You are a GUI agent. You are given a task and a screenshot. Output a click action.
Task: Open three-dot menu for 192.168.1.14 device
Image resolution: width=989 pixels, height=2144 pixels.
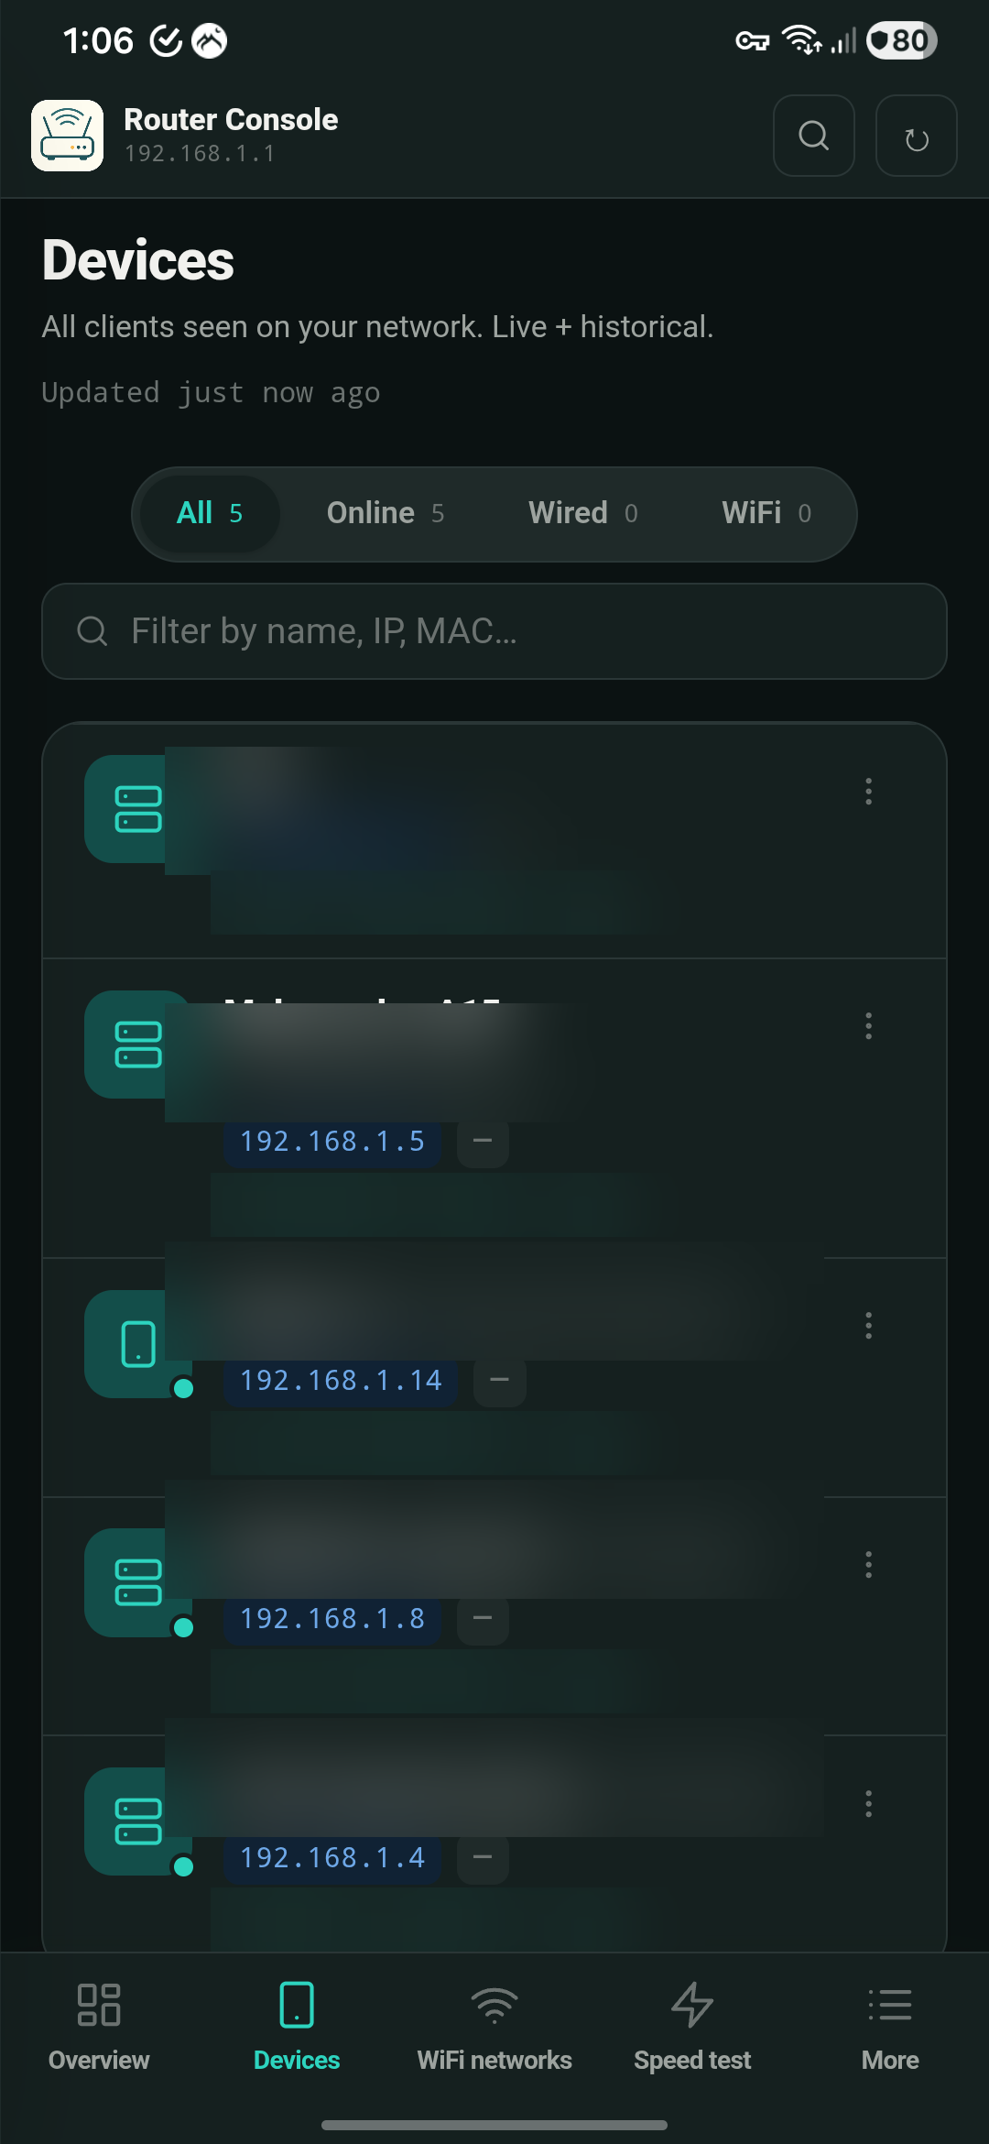tap(868, 1326)
